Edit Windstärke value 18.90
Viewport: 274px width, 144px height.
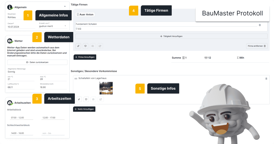tap(53, 87)
